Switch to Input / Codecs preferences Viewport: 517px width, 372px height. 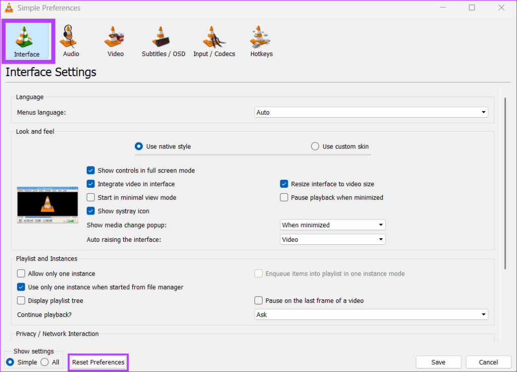click(214, 40)
